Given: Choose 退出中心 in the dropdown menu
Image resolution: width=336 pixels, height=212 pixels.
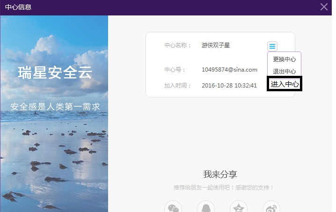Looking at the screenshot, I should pos(284,72).
